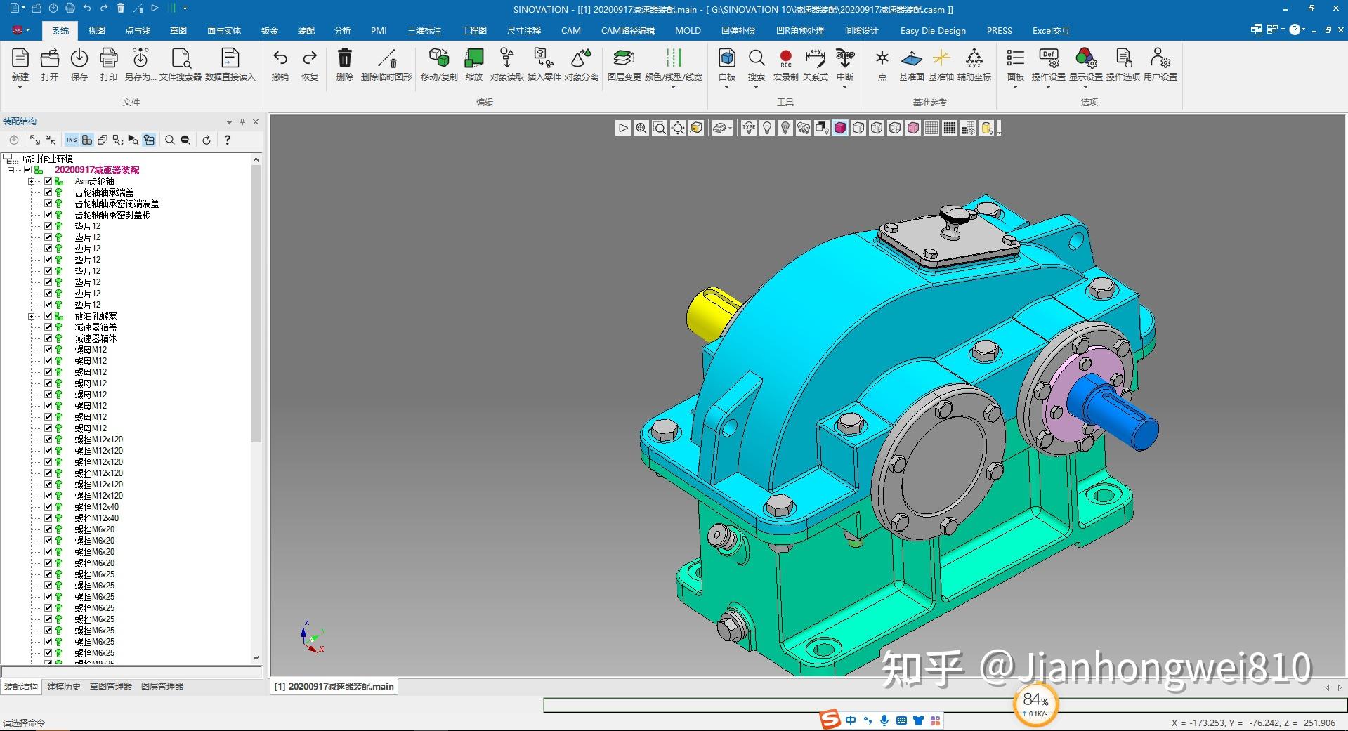Switch to the 装配 ribbon tab
1348x731 pixels.
click(x=306, y=30)
